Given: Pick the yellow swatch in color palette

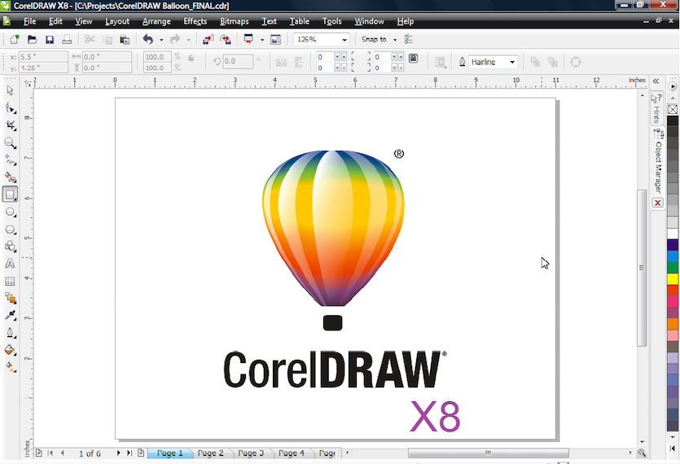Looking at the screenshot, I should point(673,279).
